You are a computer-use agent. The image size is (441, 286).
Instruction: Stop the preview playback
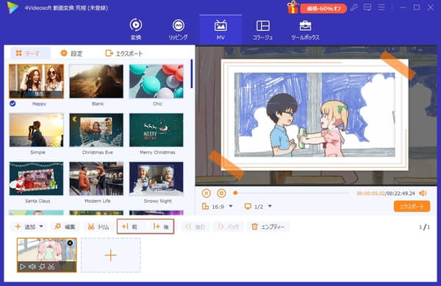click(x=221, y=193)
